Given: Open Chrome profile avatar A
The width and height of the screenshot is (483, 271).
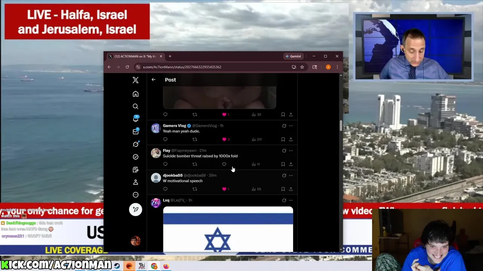Looking at the screenshot, I should (328, 67).
